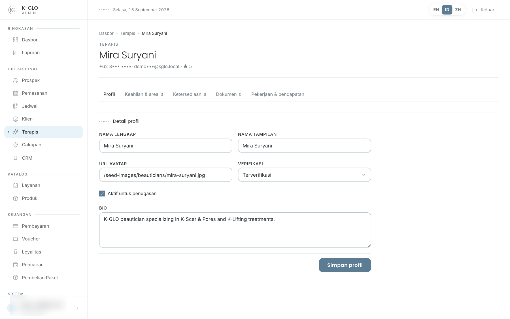The width and height of the screenshot is (510, 319).
Task: Click the Nama Lengkap input field
Action: point(166,146)
